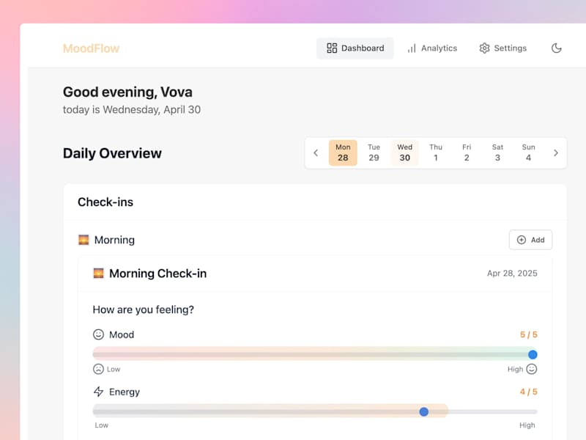Viewport: 586px width, 440px height.
Task: Select Thu 1 in the date picker
Action: (x=436, y=153)
